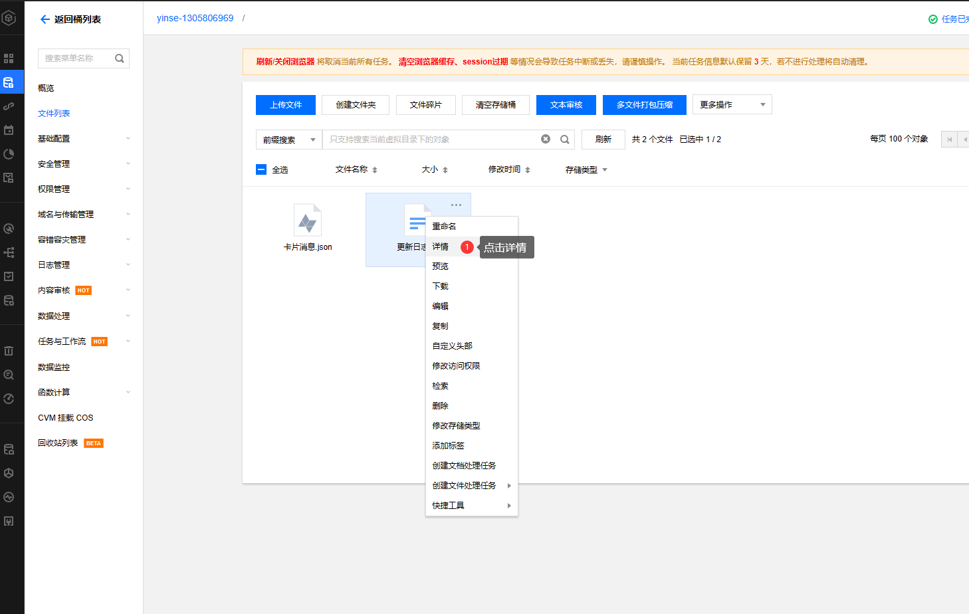Click the clear (x) icon in prefix search box
Viewport: 969px width, 614px height.
tap(546, 140)
